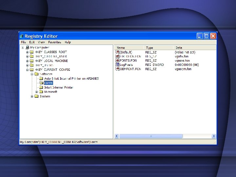Click HKEY_CURRENT_CONFIG folder icon

click(x=32, y=69)
